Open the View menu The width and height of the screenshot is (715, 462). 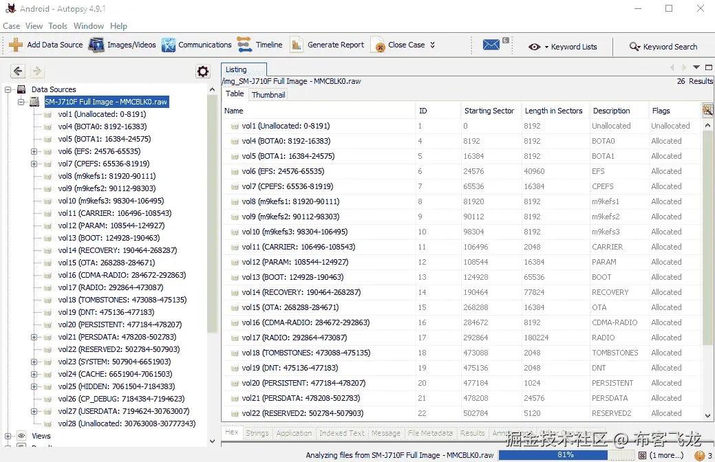[x=34, y=26]
